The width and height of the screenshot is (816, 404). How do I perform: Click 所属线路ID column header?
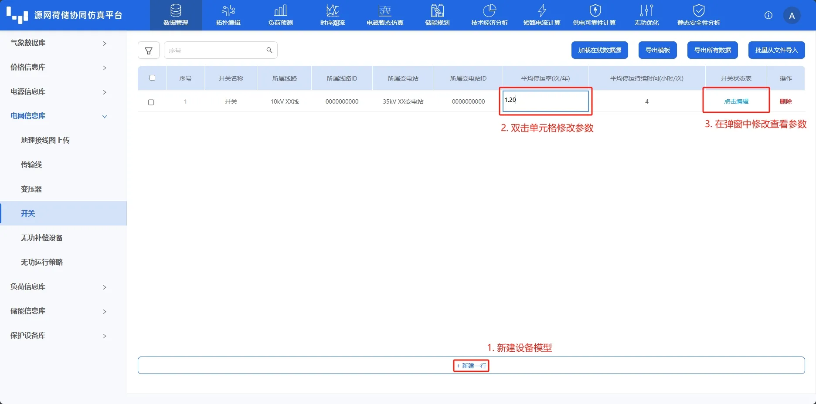coord(342,78)
